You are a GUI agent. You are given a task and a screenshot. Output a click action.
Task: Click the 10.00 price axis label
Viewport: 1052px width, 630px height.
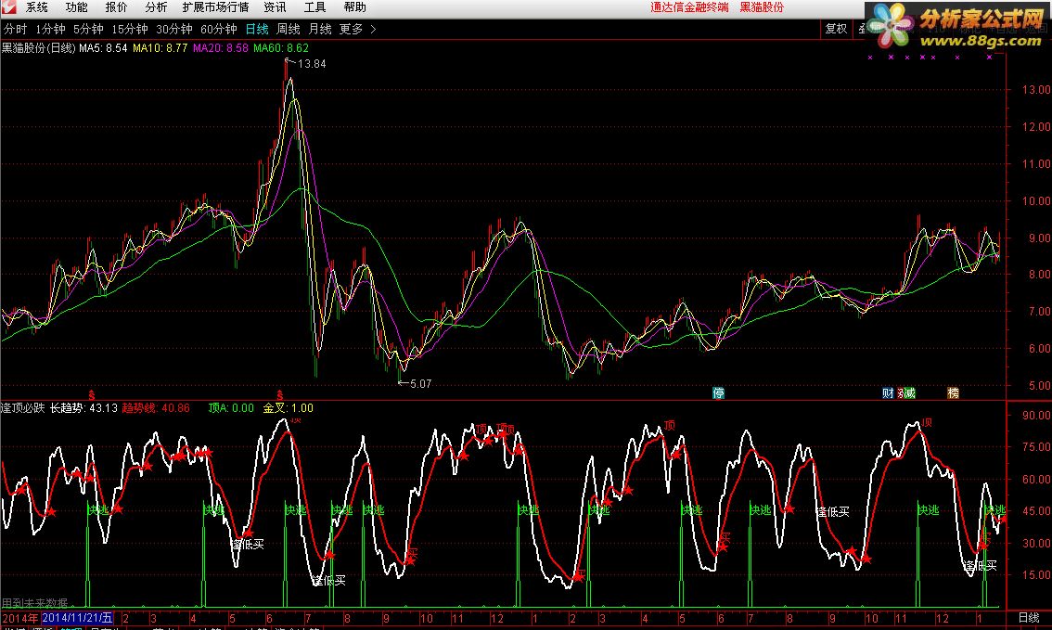click(x=1036, y=200)
